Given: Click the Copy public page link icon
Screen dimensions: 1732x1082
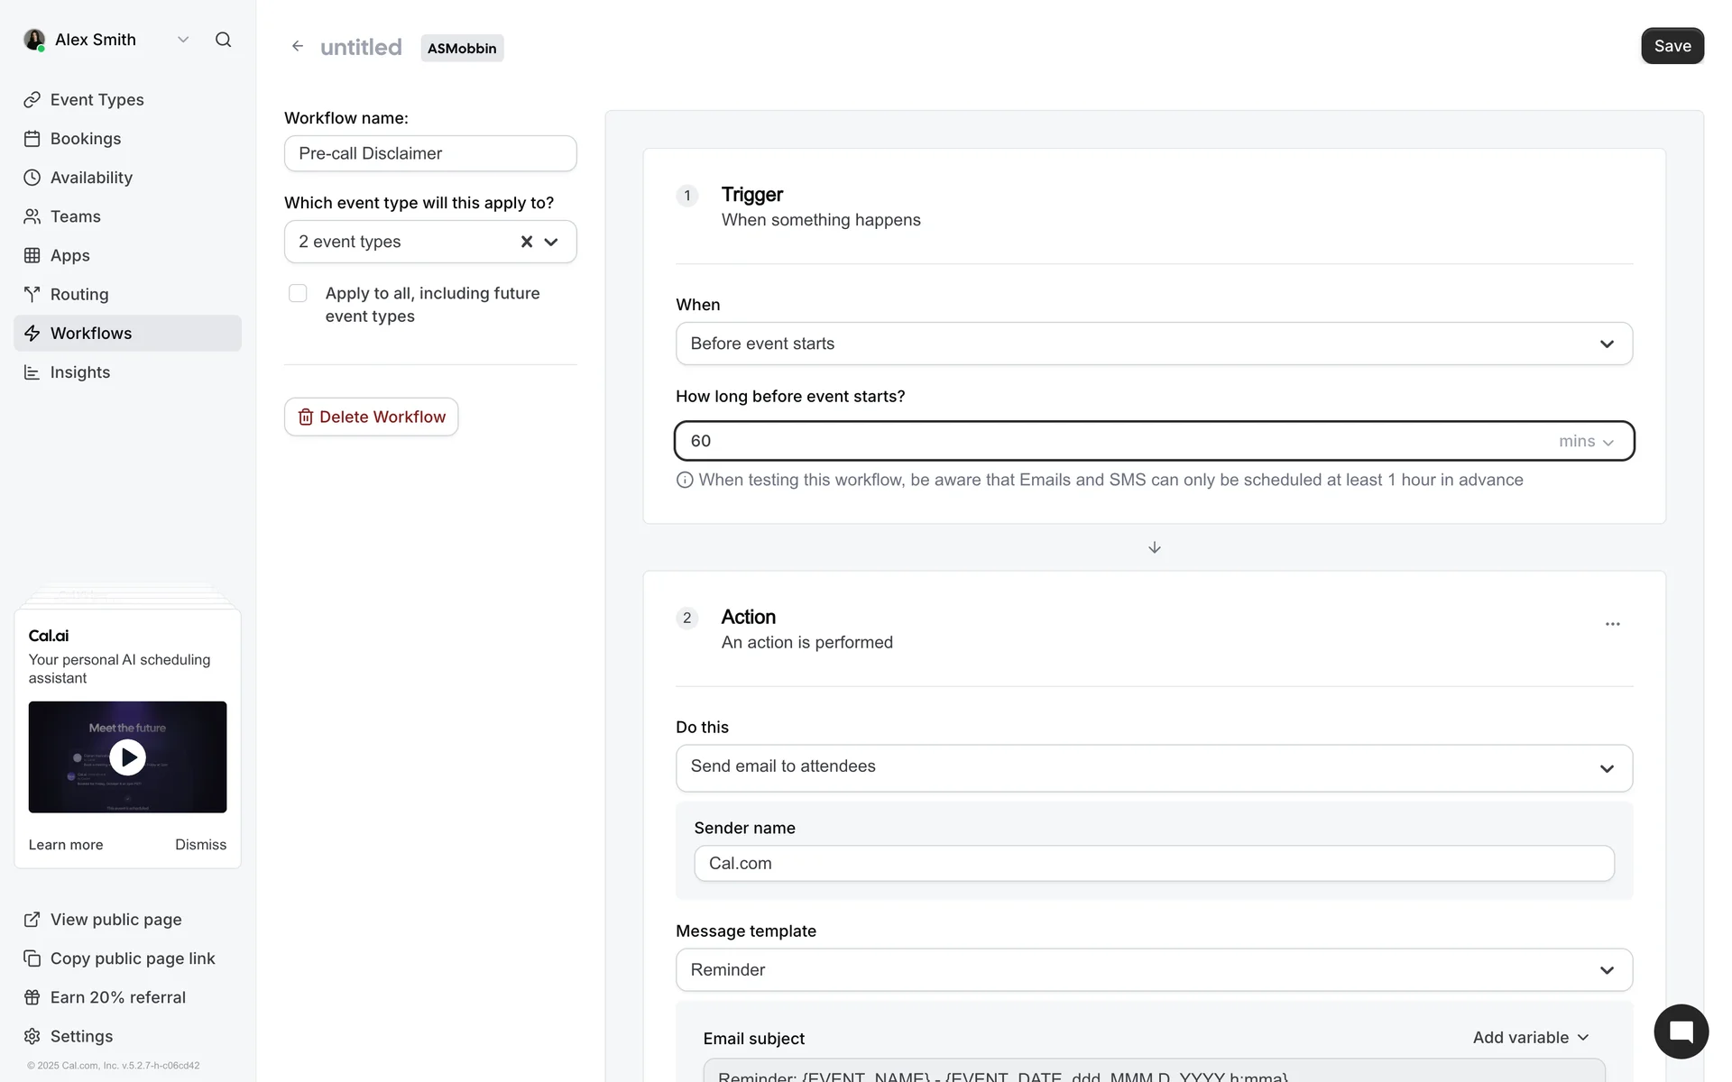Looking at the screenshot, I should point(32,958).
